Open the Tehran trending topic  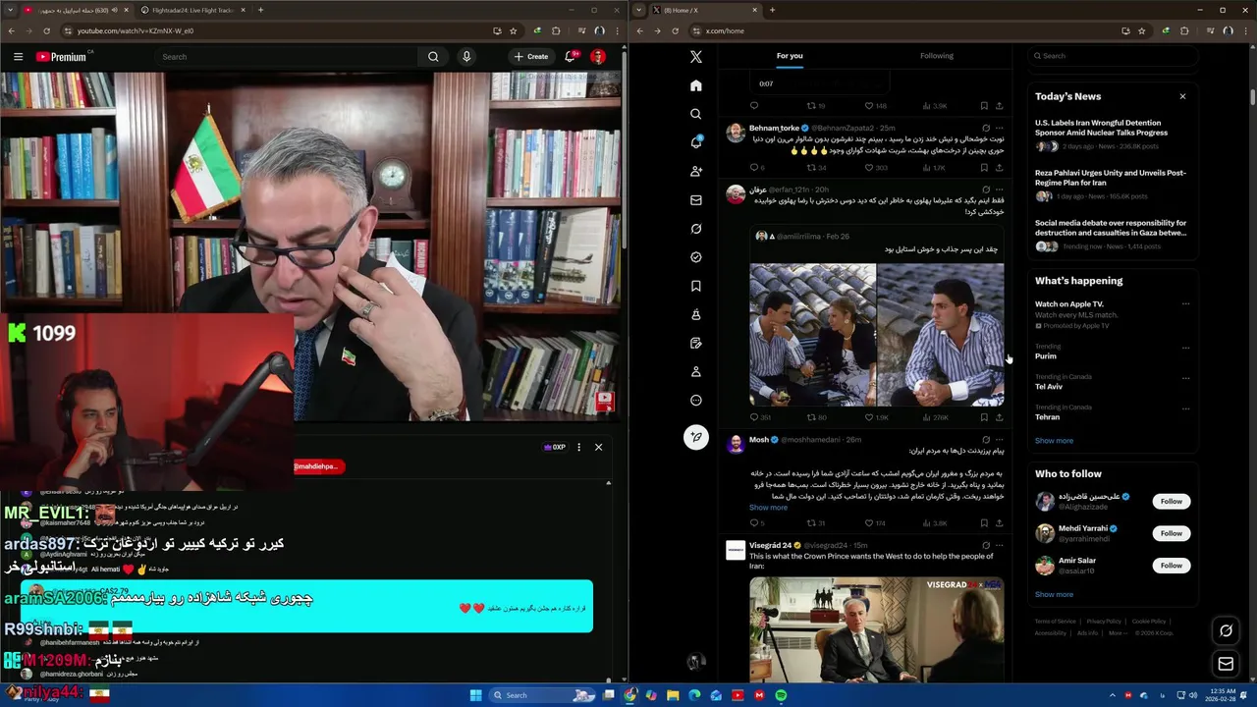click(1113, 412)
